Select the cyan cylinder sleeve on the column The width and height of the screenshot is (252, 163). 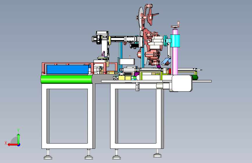[x=175, y=41]
